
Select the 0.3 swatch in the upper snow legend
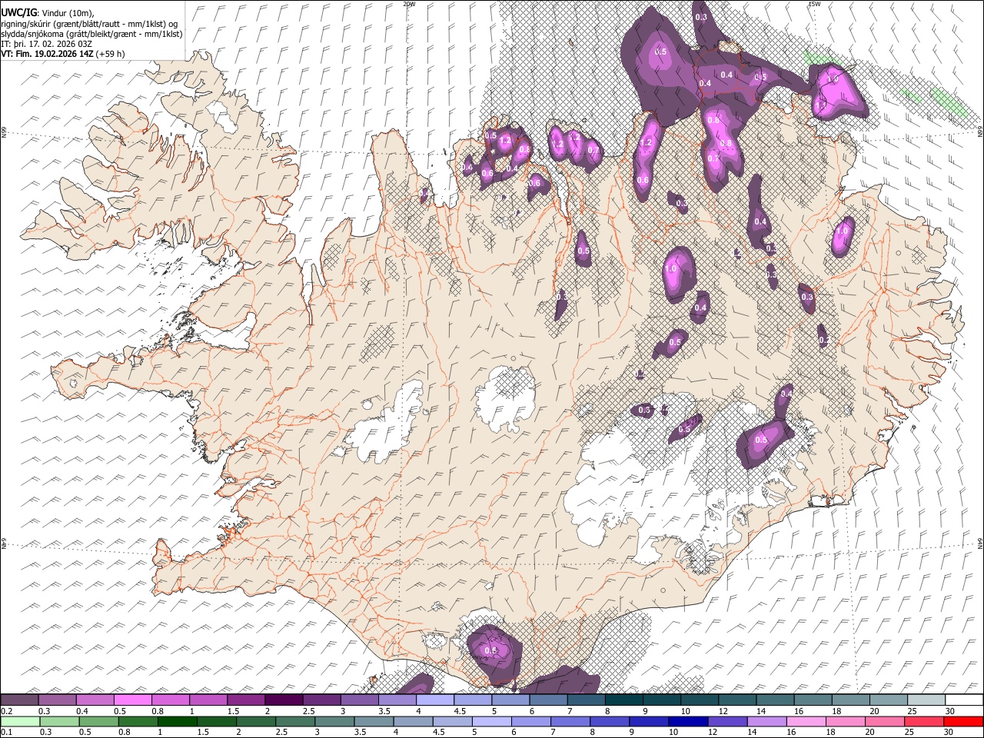(x=58, y=700)
